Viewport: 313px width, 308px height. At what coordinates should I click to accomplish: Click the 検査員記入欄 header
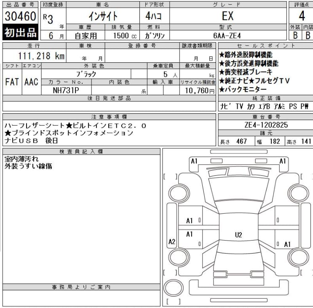click(x=81, y=152)
